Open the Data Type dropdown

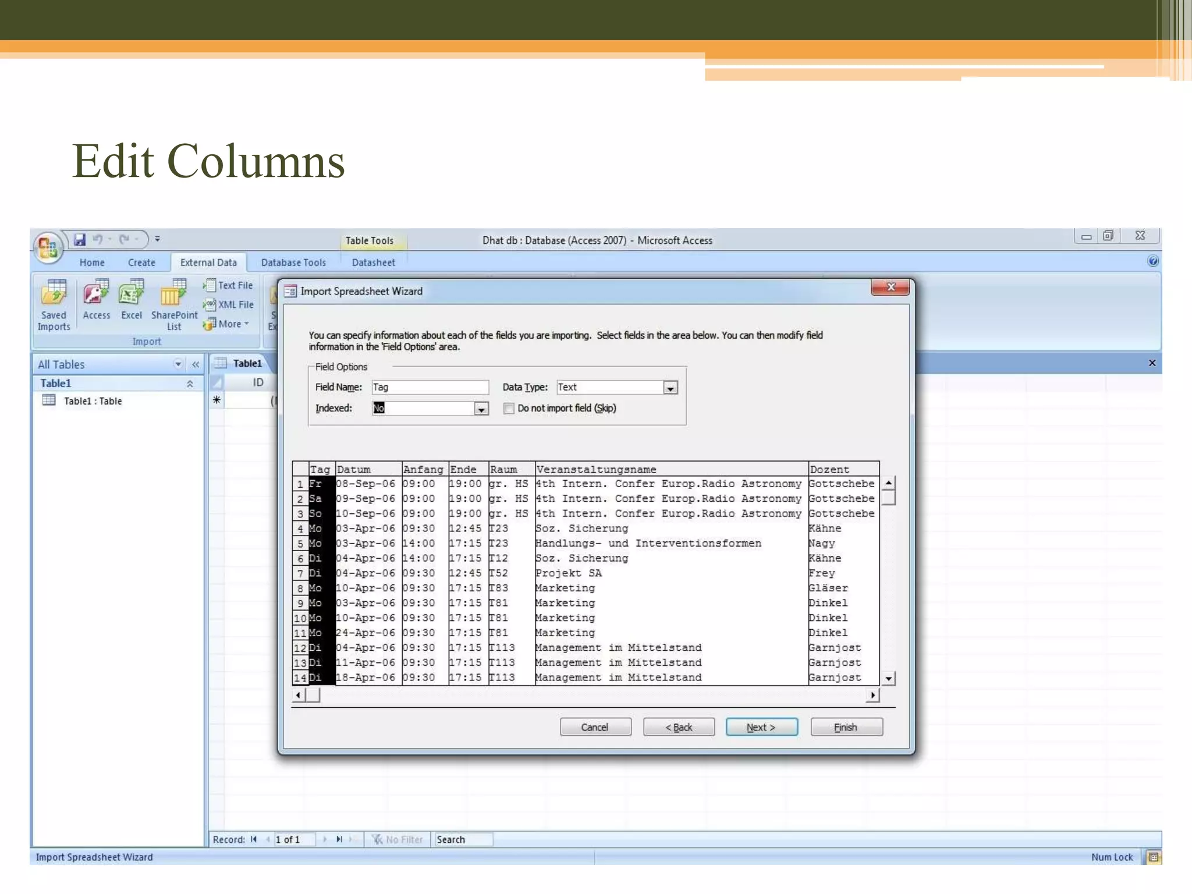pyautogui.click(x=670, y=388)
